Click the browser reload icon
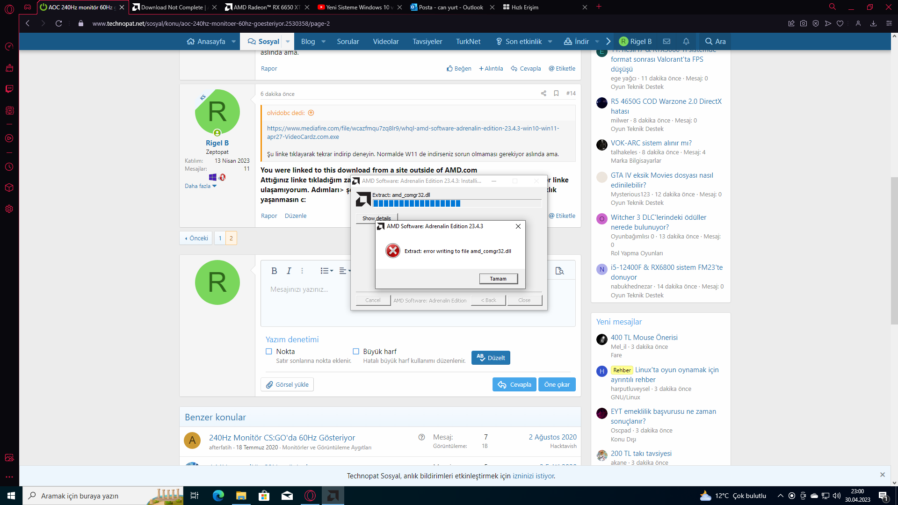Image resolution: width=898 pixels, height=505 pixels. point(58,23)
